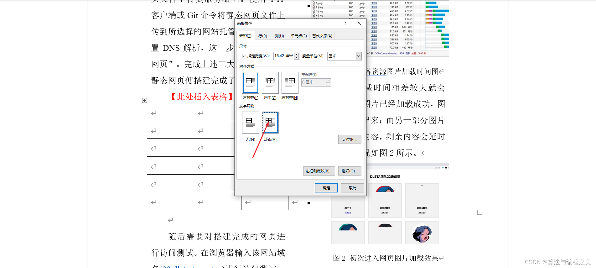Open the 度量单位 dropdown
596x268 pixels.
point(359,56)
